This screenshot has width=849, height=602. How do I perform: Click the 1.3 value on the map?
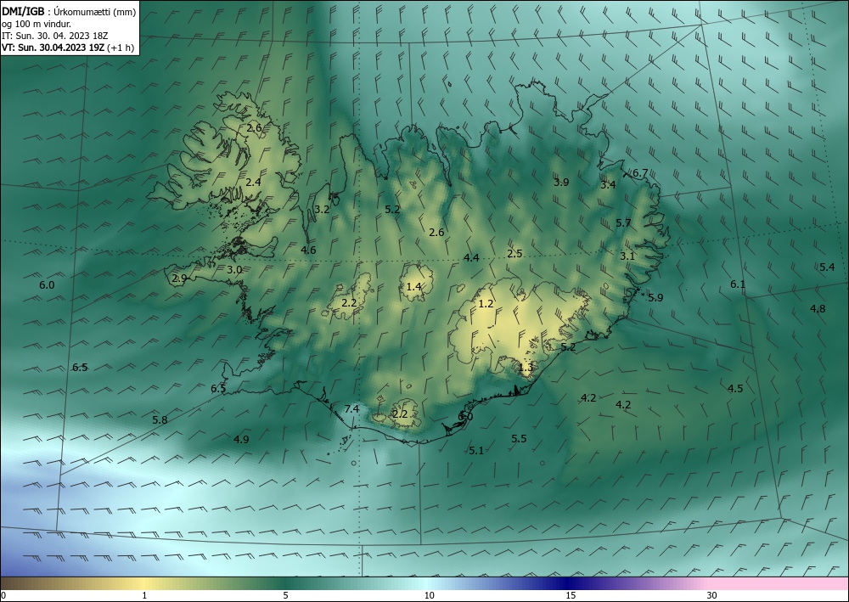pos(526,368)
